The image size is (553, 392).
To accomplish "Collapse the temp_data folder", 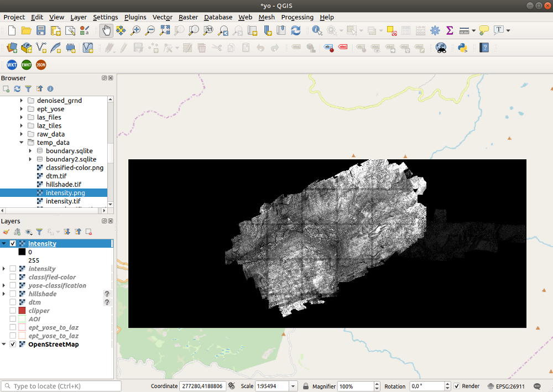I will 22,142.
